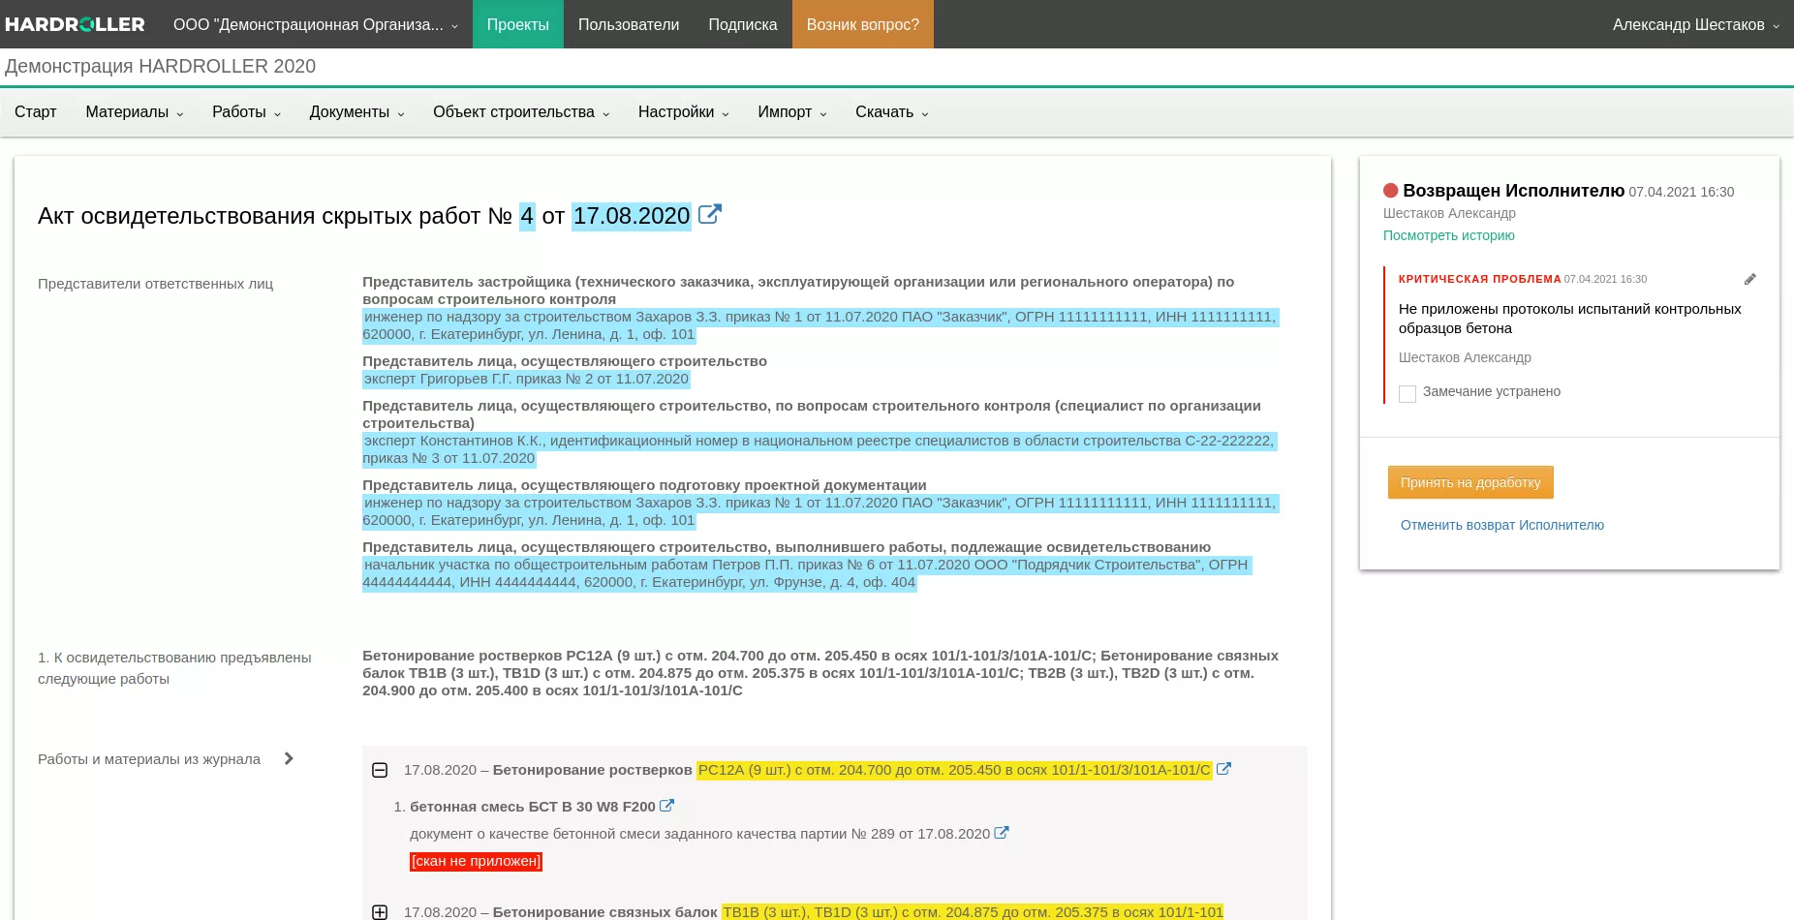This screenshot has height=920, width=1794.
Task: Open external link beside бетонная смесь БСТ
Action: (x=666, y=806)
